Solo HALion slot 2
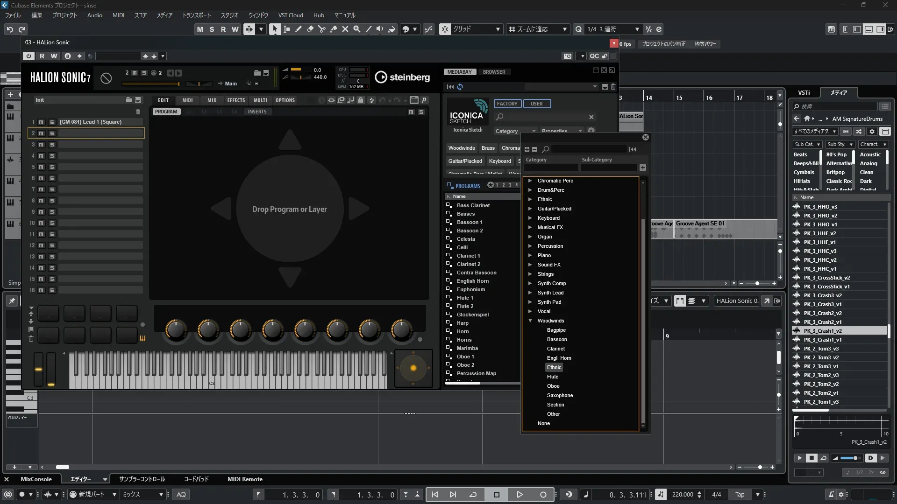This screenshot has width=897, height=504. click(52, 133)
